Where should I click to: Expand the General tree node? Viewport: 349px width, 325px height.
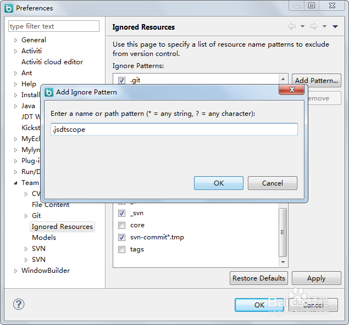tap(15, 40)
